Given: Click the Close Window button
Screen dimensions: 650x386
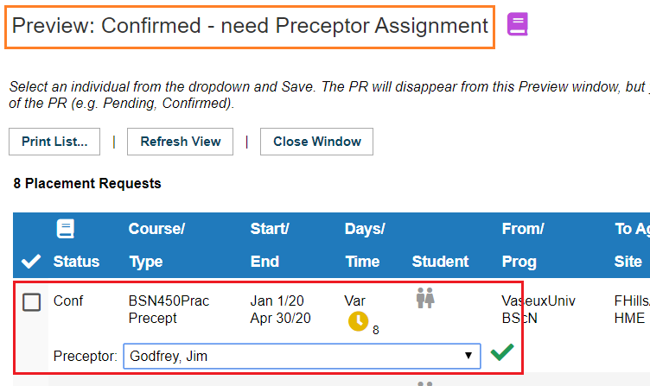Looking at the screenshot, I should pyautogui.click(x=316, y=142).
